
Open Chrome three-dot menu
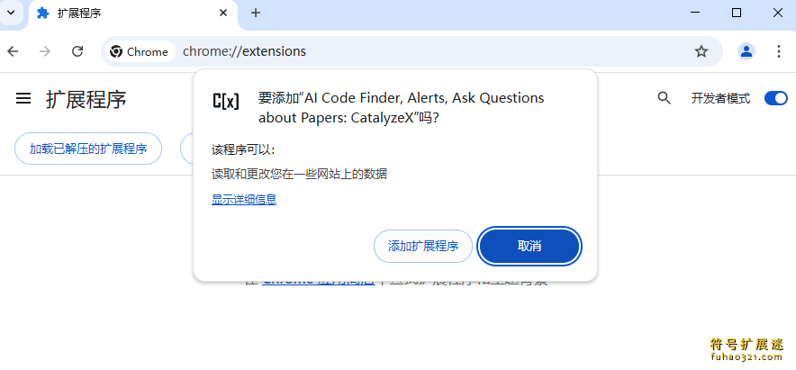click(x=779, y=51)
